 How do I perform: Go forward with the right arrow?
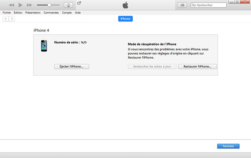(x=12, y=19)
